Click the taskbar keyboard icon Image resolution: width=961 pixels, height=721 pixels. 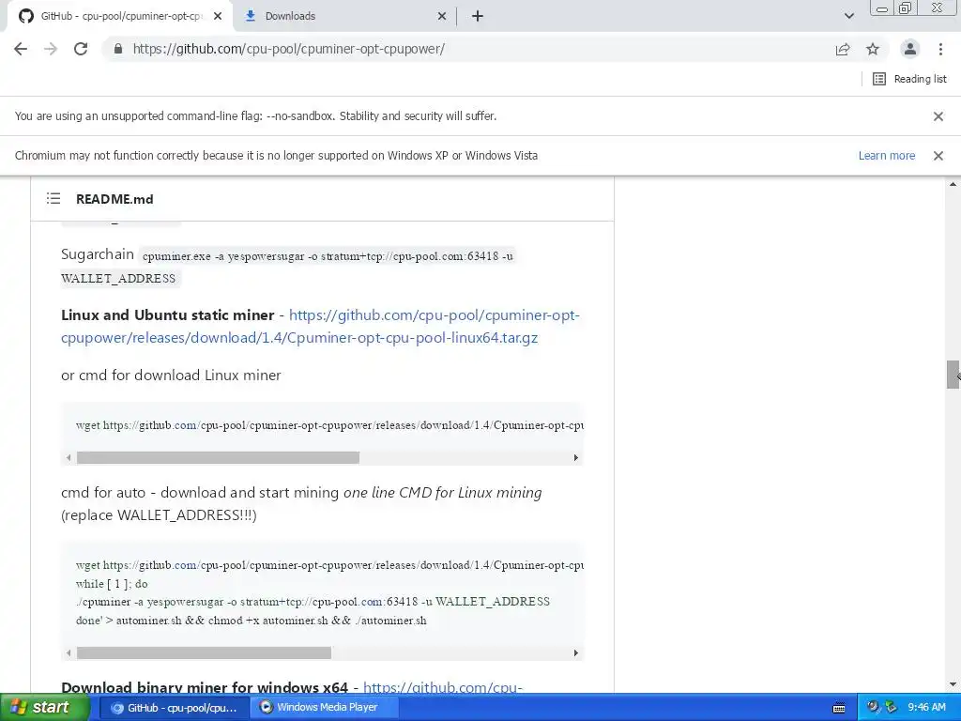pos(839,708)
